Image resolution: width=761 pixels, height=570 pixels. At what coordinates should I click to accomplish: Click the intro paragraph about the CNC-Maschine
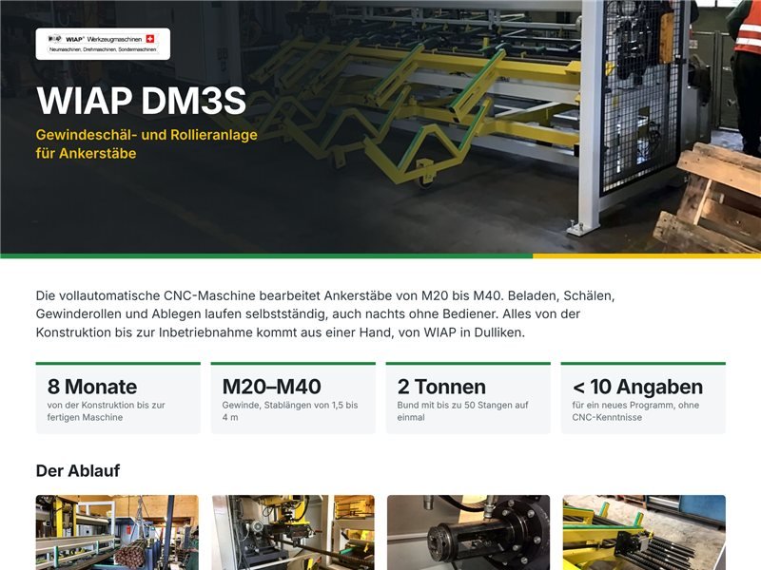[x=325, y=314]
